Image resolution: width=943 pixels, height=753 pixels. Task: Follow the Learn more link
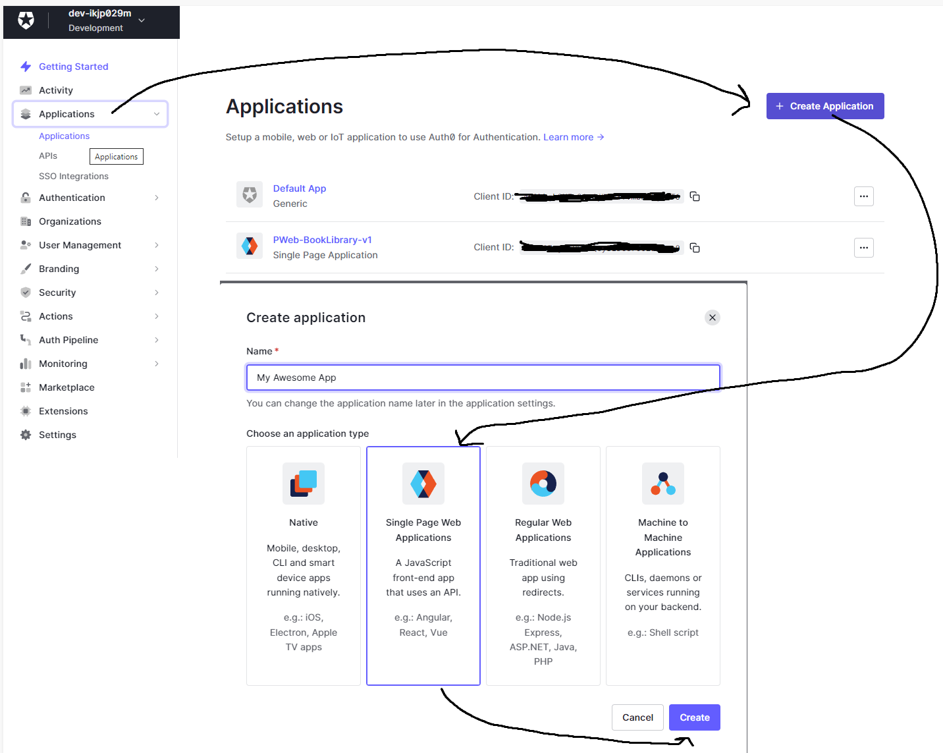(x=573, y=137)
